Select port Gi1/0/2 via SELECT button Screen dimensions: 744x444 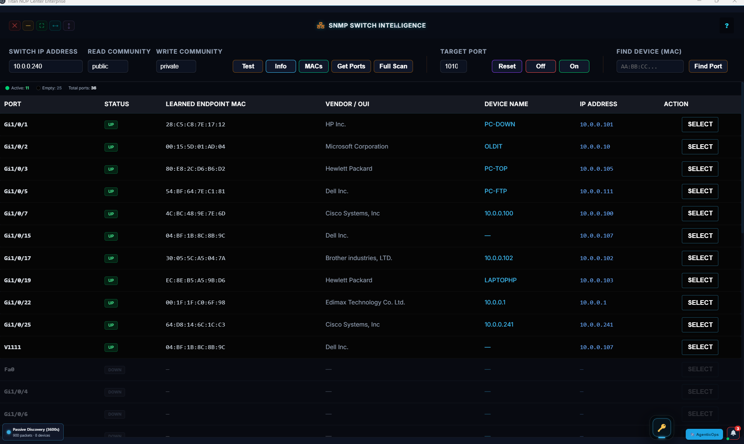[700, 147]
